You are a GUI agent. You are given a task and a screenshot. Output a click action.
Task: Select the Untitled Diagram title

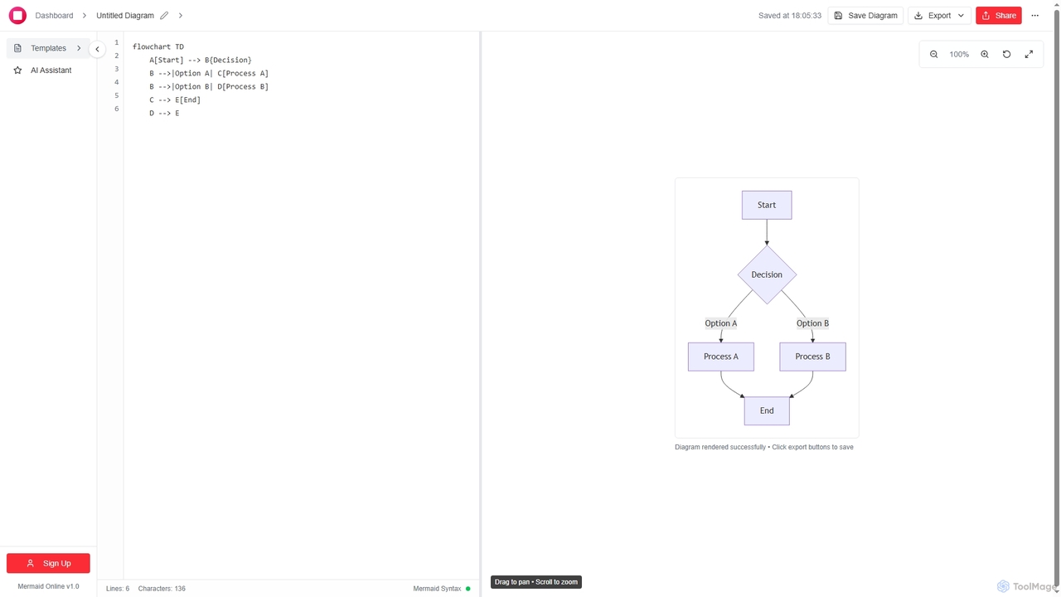click(125, 16)
